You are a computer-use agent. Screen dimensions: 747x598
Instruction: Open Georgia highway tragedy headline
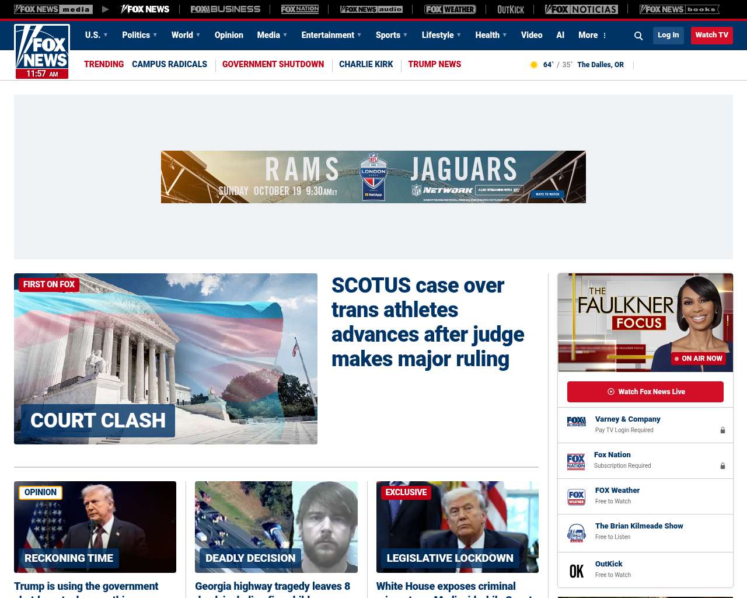[273, 589]
